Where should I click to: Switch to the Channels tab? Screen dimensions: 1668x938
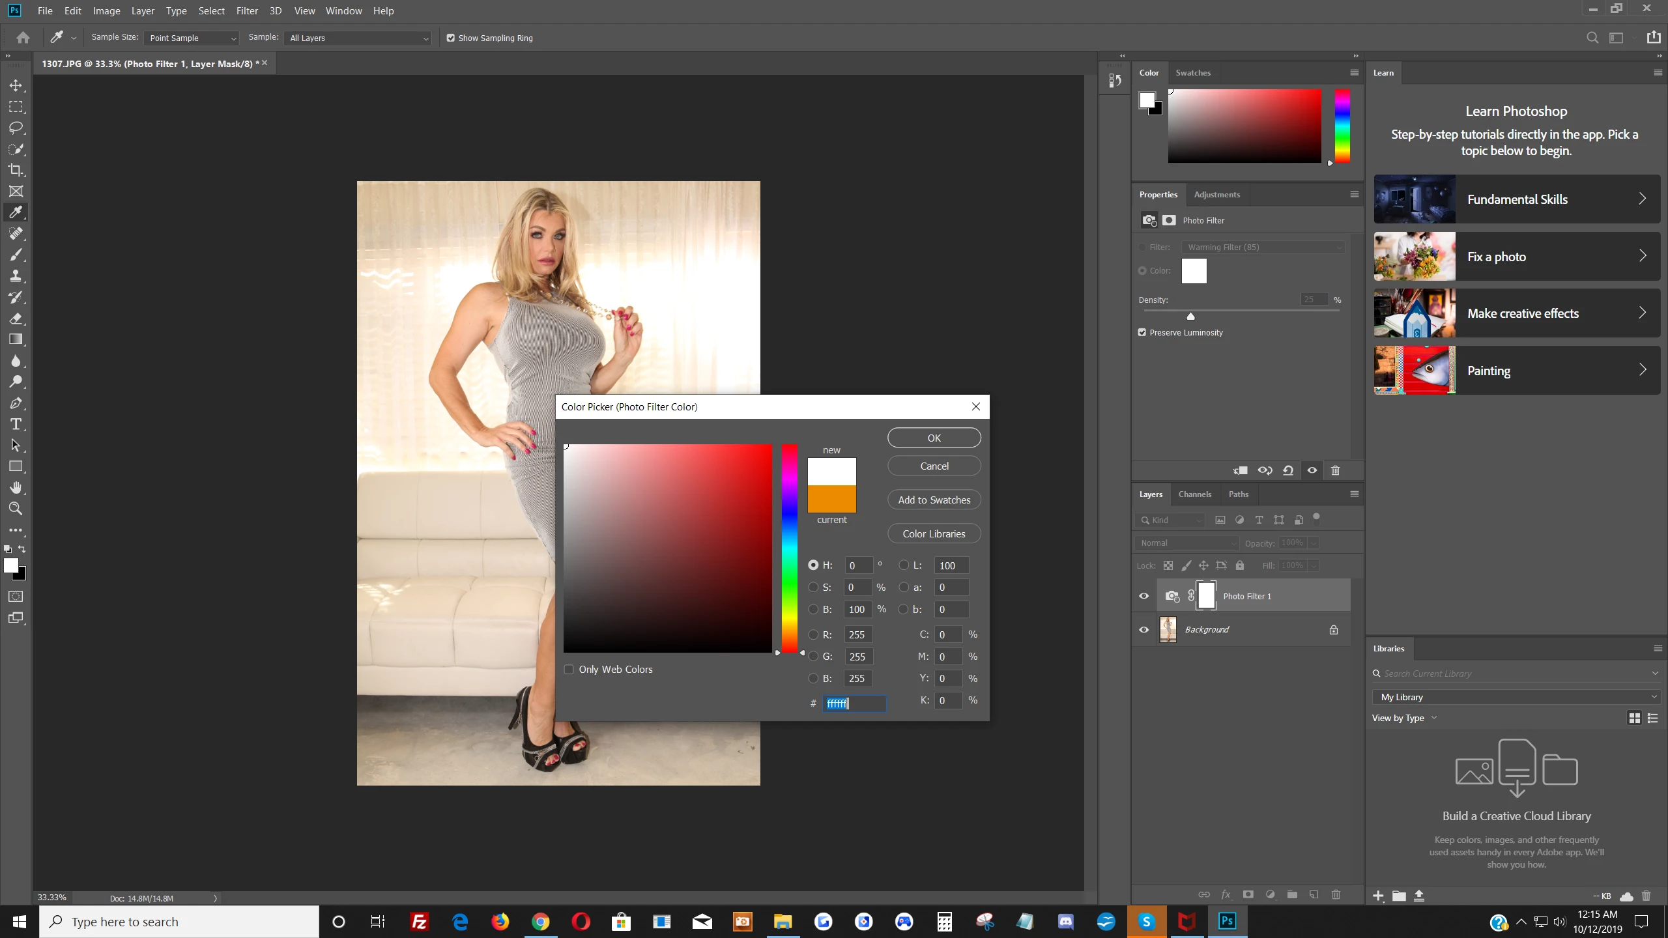(x=1194, y=494)
